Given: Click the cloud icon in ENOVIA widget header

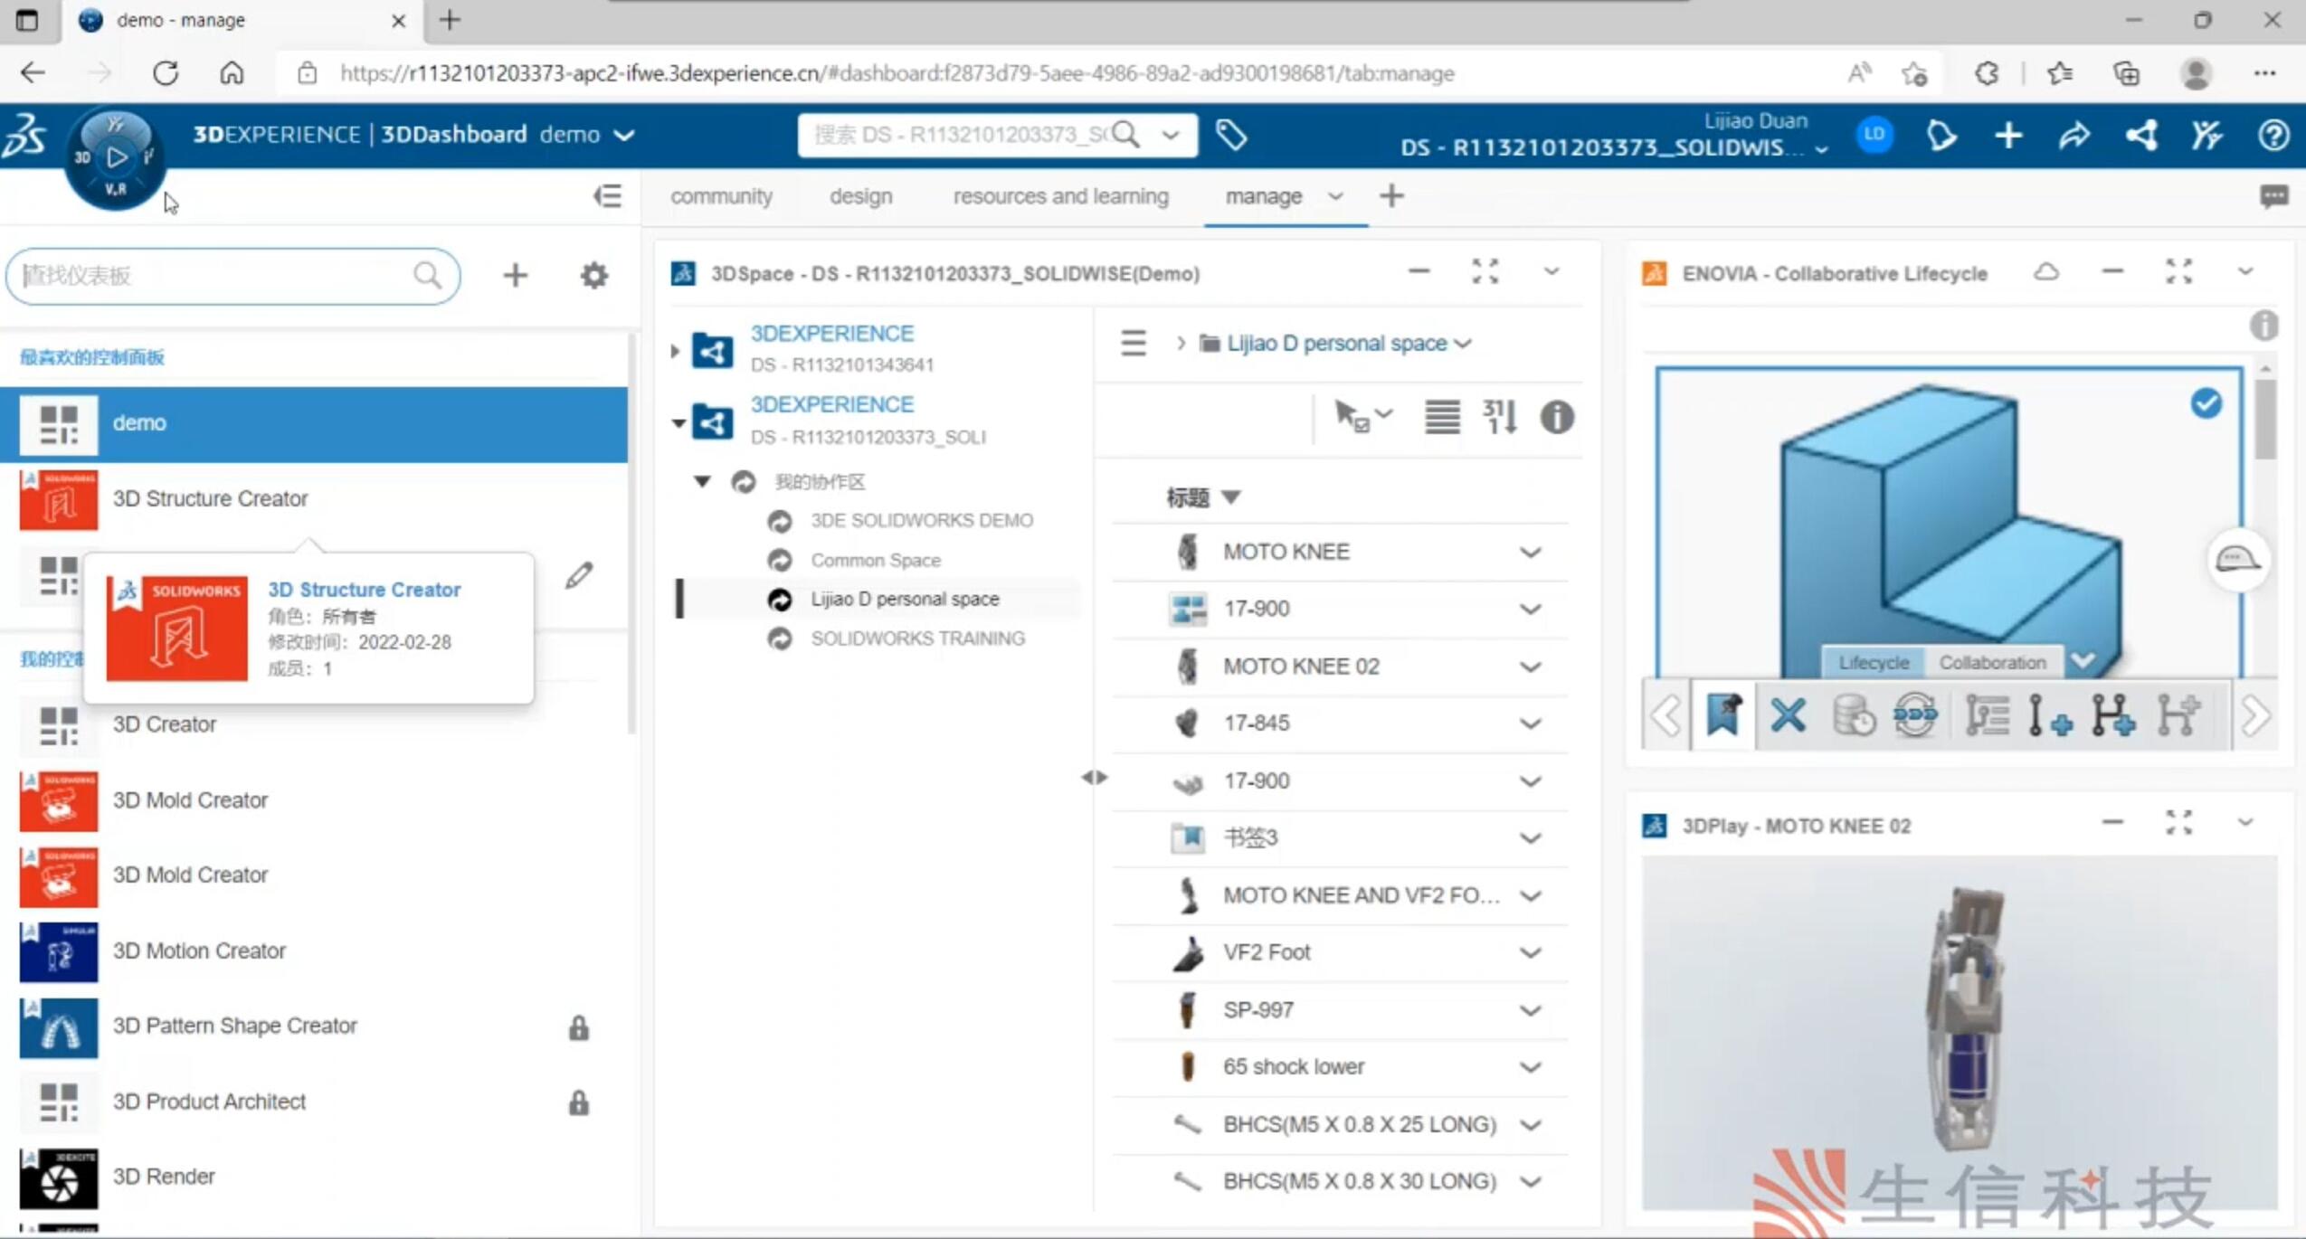Looking at the screenshot, I should tap(2046, 272).
